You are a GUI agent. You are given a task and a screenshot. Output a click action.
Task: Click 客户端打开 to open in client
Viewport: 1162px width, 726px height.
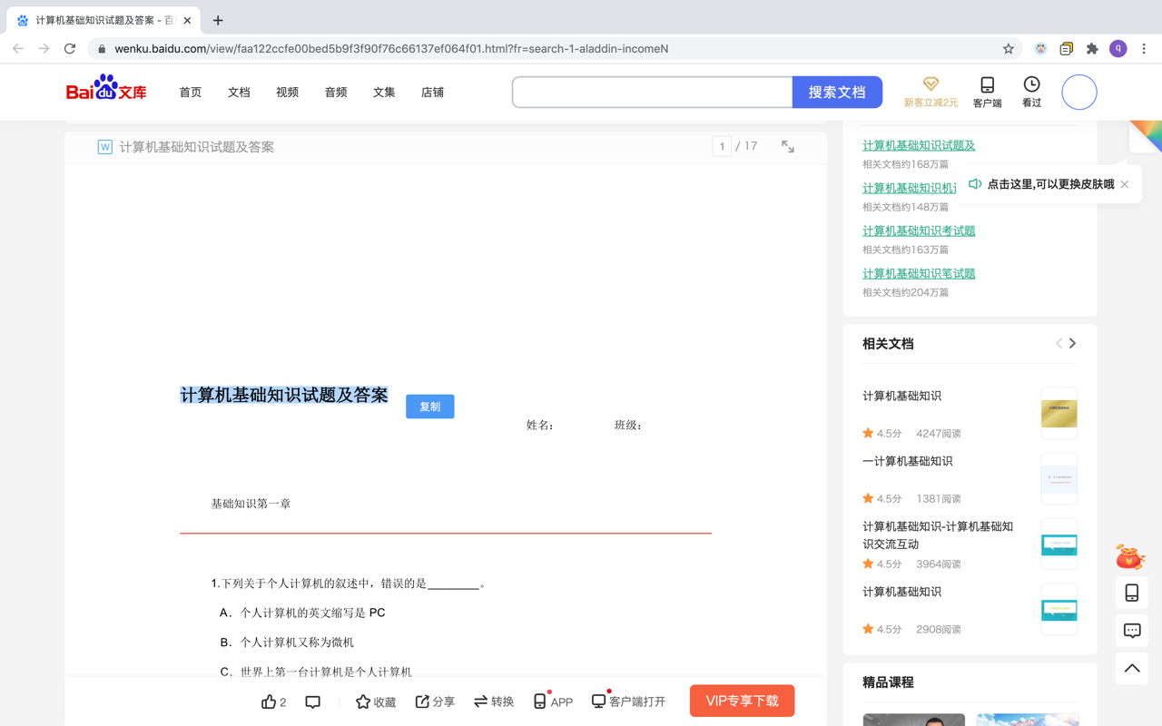(628, 701)
